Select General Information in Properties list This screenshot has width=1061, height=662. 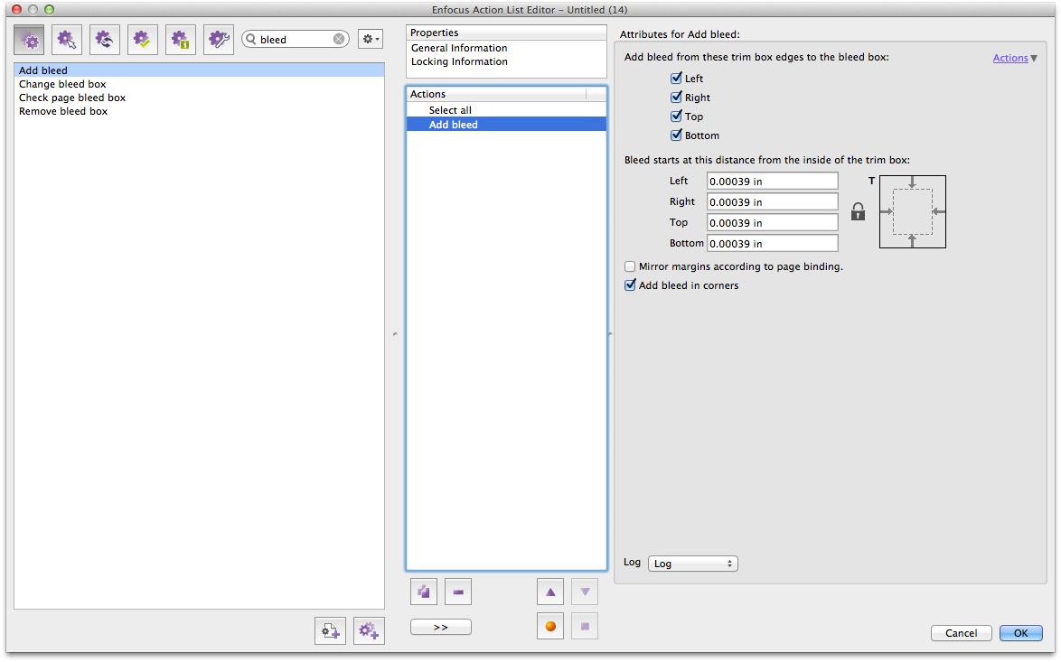459,49
